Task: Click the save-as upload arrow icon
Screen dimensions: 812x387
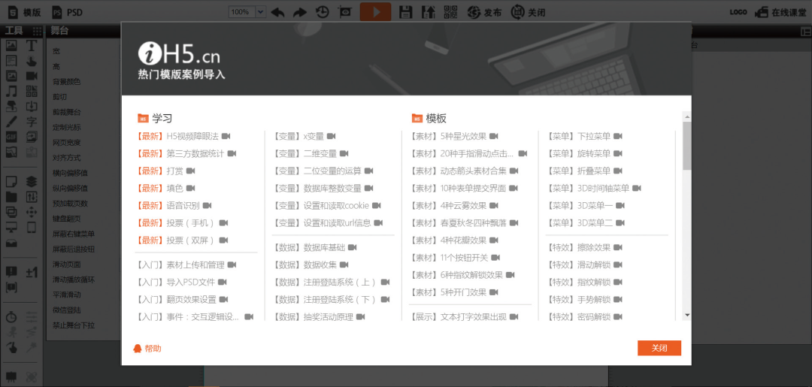Action: point(429,12)
